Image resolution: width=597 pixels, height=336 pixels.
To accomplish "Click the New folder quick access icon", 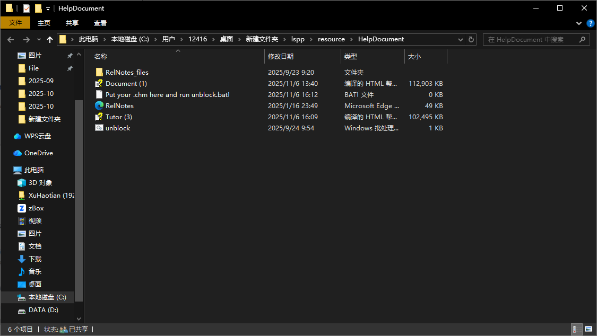I will click(x=38, y=8).
